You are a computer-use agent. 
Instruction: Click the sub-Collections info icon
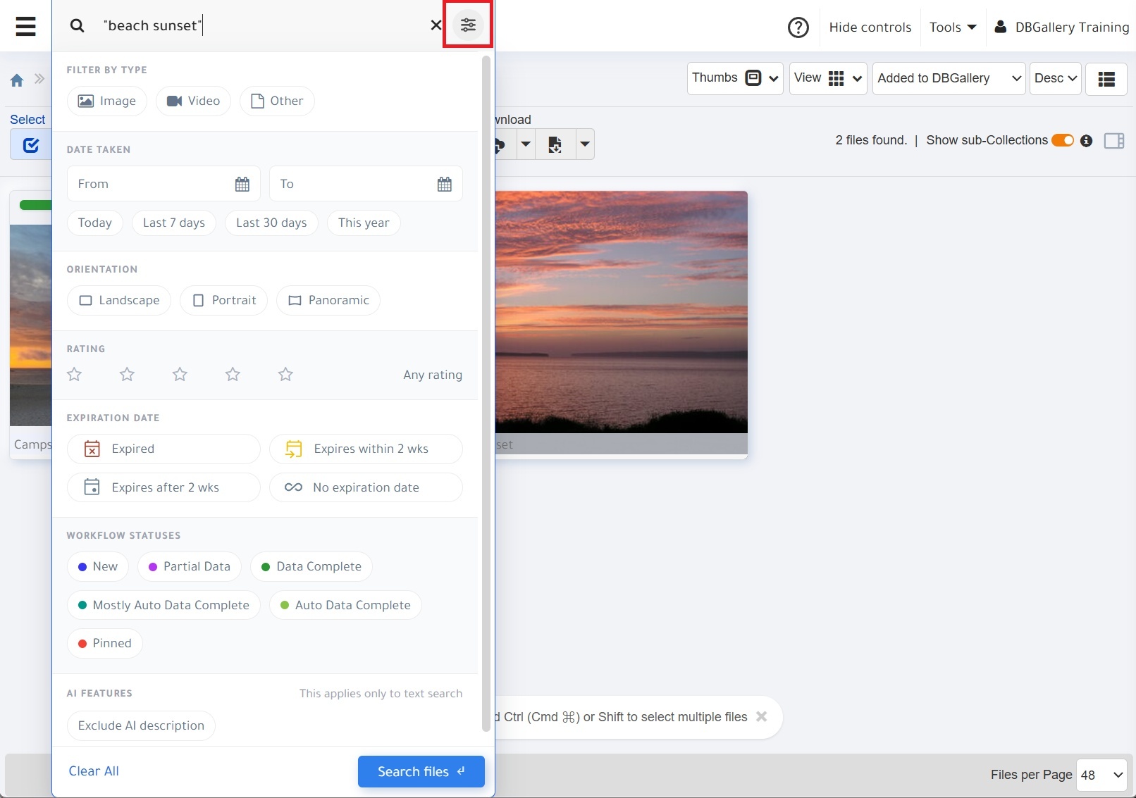(x=1086, y=141)
